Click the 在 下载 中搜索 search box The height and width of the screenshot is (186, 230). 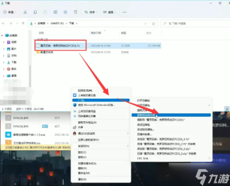196,23
